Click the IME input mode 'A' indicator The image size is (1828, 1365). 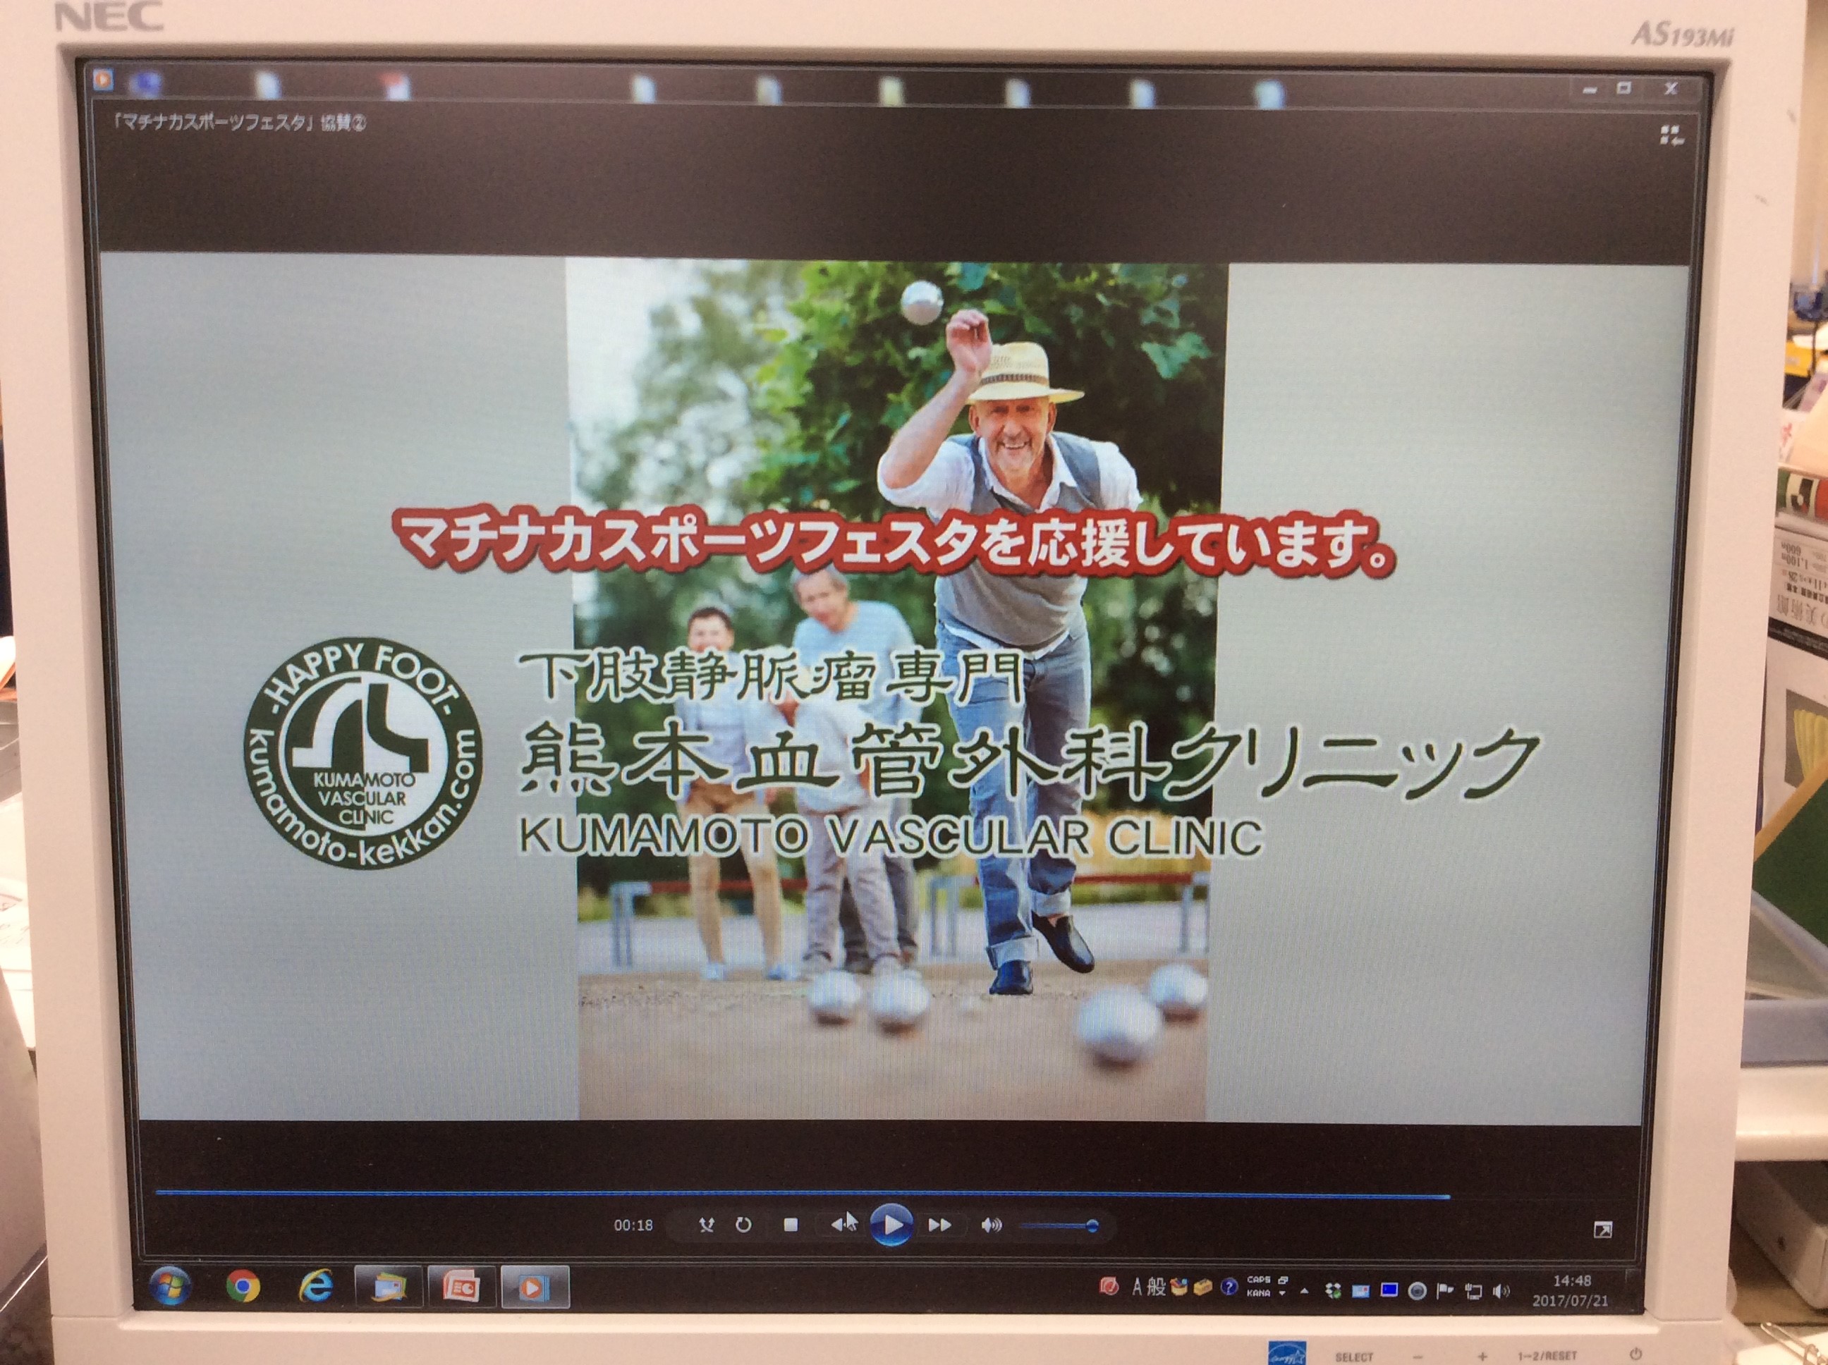1136,1287
